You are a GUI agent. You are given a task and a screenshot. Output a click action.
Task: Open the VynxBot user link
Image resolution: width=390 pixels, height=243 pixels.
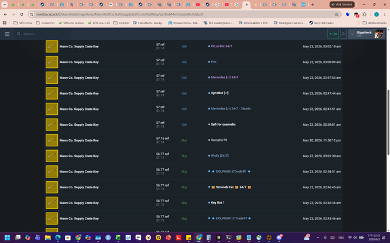click(219, 93)
